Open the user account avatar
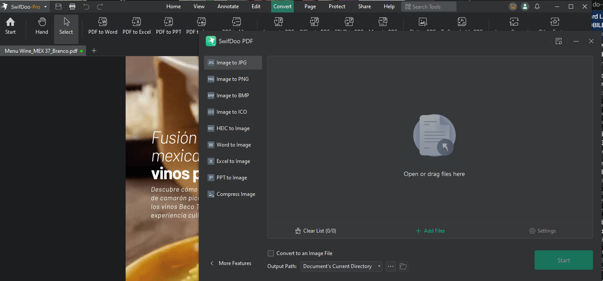This screenshot has height=281, width=603. pos(525,6)
